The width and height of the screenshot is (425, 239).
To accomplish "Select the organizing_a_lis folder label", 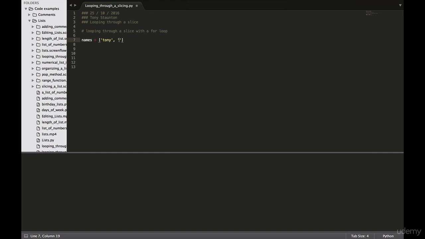I will [54, 68].
